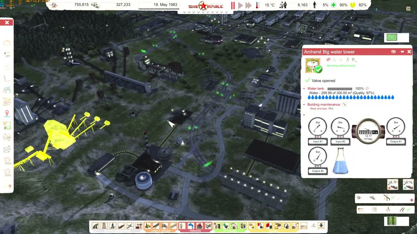Image resolution: width=417 pixels, height=234 pixels.
Task: Select the Cargo & Storage category tab
Action: 161,231
